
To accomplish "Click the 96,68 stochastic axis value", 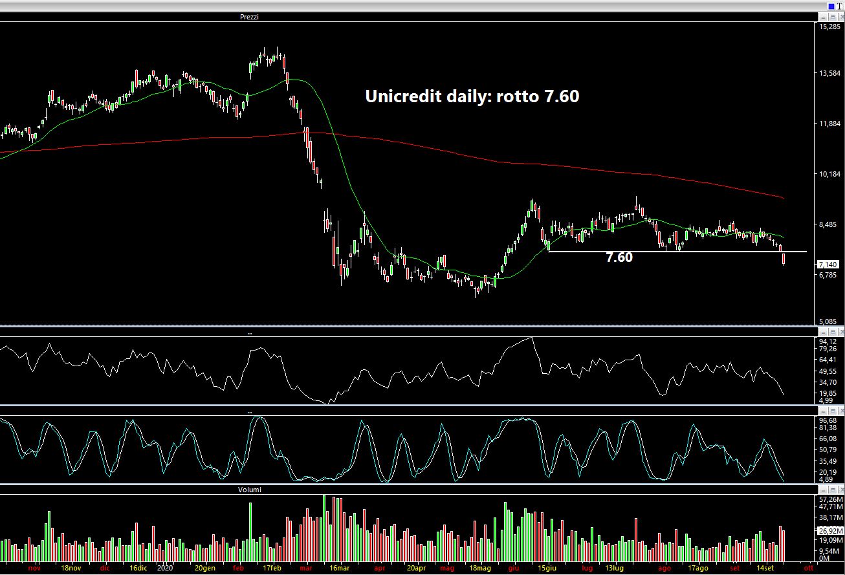I will tap(828, 420).
